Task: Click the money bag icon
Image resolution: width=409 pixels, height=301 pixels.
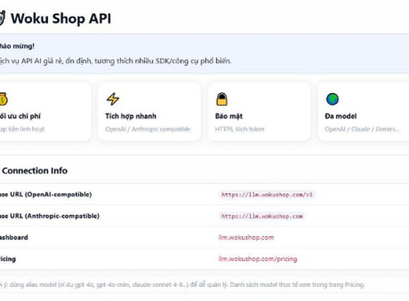Action: click(3, 99)
